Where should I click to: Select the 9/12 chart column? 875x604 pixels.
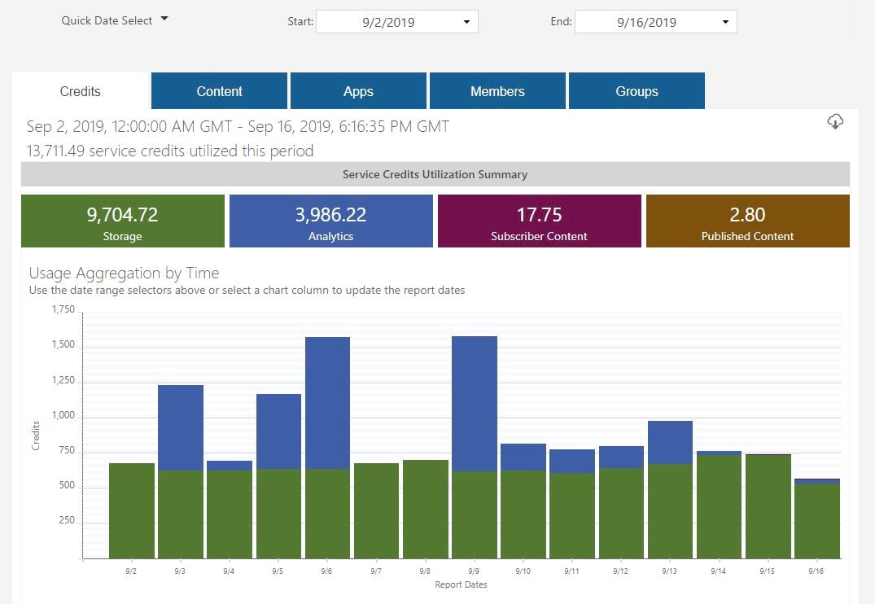tap(621, 502)
